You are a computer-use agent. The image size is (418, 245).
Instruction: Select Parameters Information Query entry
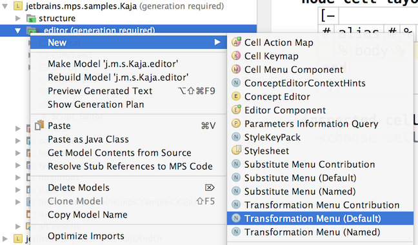pos(320,124)
